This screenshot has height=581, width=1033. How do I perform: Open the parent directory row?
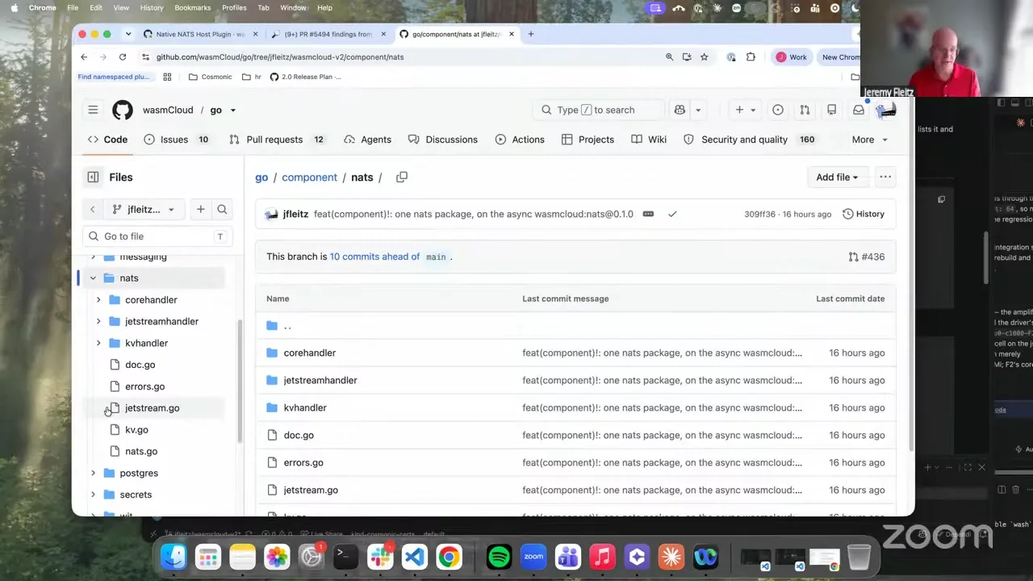[575, 326]
